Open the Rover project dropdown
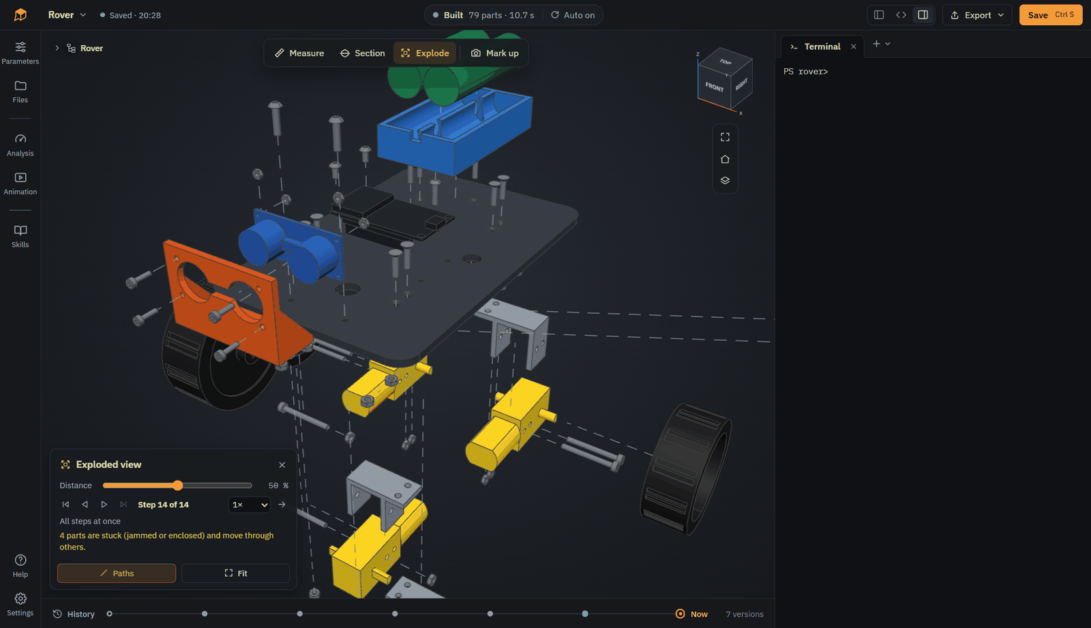The width and height of the screenshot is (1091, 628). [67, 15]
